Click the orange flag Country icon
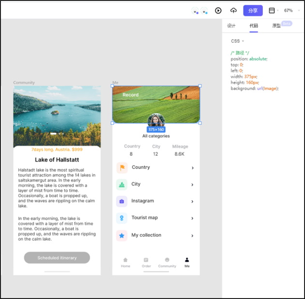The width and height of the screenshot is (305, 299). [x=122, y=167]
